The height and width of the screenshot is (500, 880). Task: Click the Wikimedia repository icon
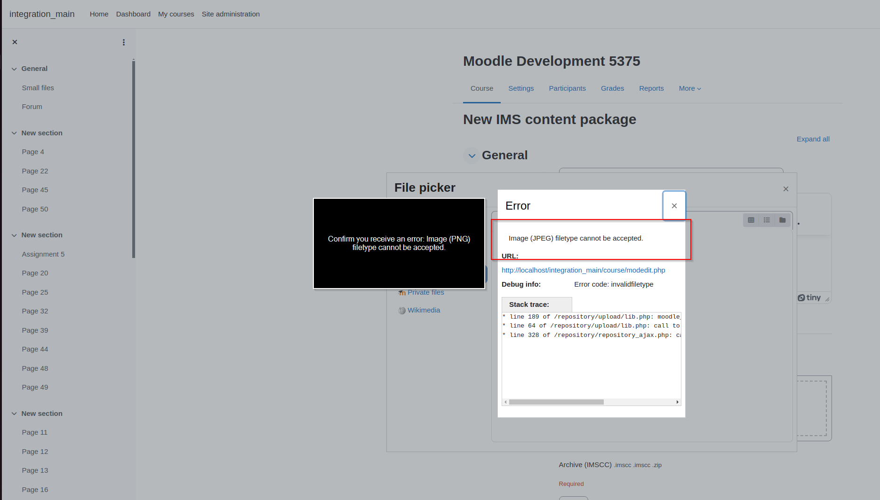point(402,311)
